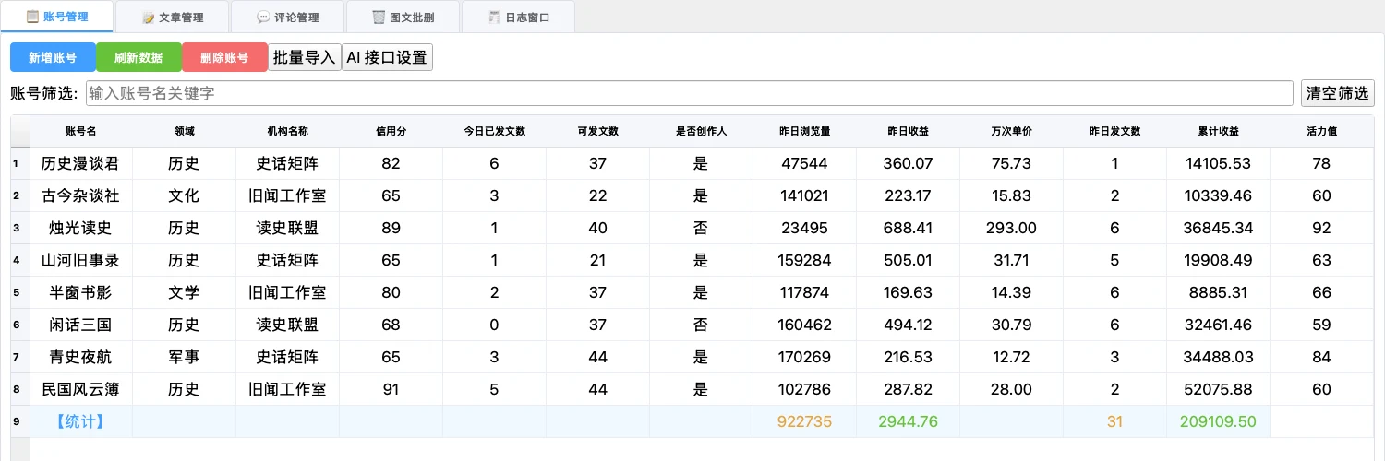Click the 昨日发文数 total 31
The width and height of the screenshot is (1385, 461).
click(x=1114, y=421)
